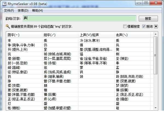This screenshot has width=164, height=115.
Task: Select 正 (我正,反正,修正) entry
Action: pos(129,95)
